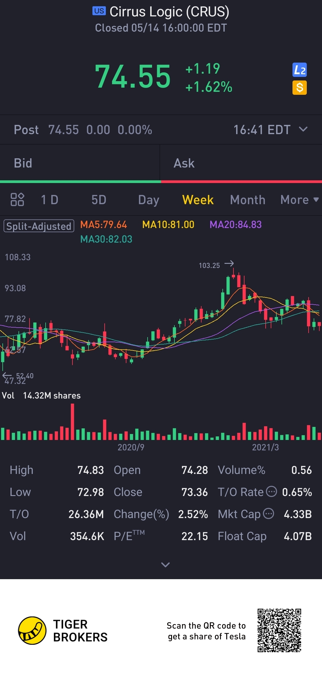This screenshot has width=322, height=682.
Task: Toggle the Split-Adjusted setting
Action: click(x=39, y=226)
